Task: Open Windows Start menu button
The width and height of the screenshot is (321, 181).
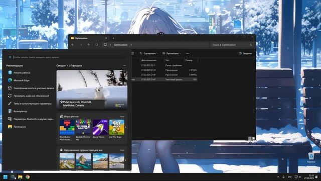Action: (6, 177)
